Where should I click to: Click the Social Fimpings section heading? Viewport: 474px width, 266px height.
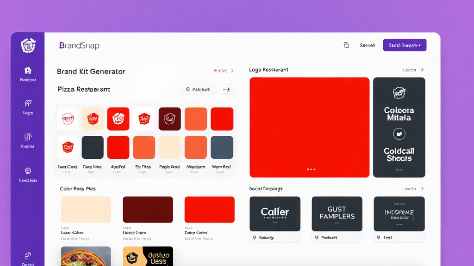[266, 188]
